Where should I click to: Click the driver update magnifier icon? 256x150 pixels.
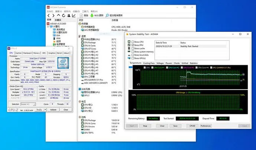[107, 16]
